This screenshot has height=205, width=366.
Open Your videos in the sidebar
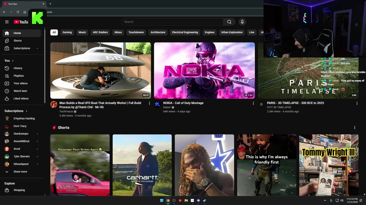tap(22, 83)
